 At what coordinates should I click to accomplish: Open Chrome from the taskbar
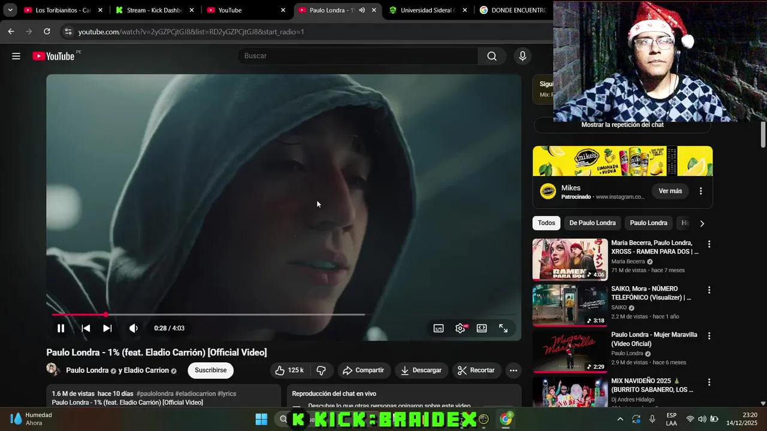pyautogui.click(x=506, y=419)
